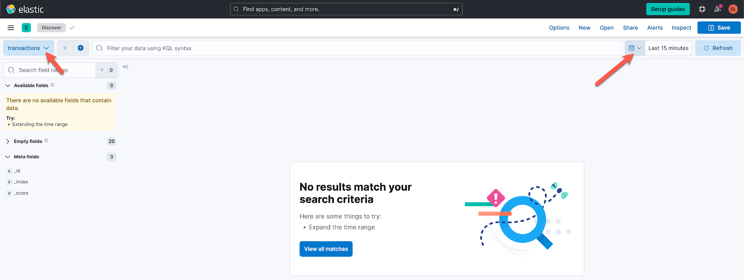Click the View all matches button
The image size is (744, 280).
[x=326, y=249]
